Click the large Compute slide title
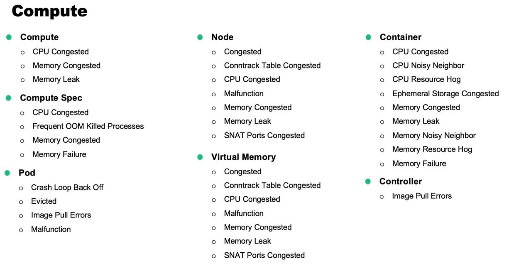Image resolution: width=509 pixels, height=266 pixels. 49,11
